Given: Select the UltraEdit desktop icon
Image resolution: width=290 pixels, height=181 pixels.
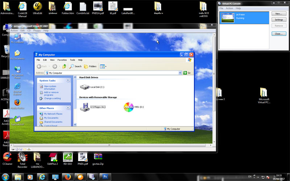Looking at the screenshot, I should click(38, 8).
